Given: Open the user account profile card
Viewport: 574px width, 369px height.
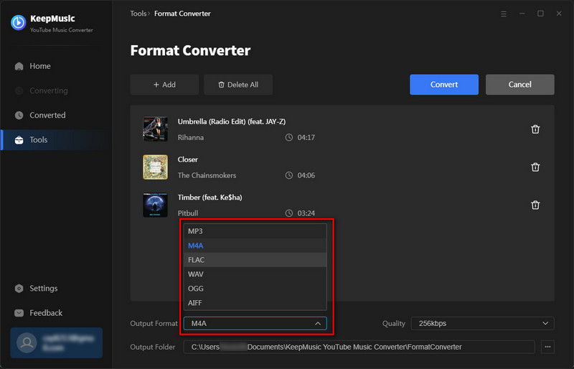Looking at the screenshot, I should click(57, 342).
